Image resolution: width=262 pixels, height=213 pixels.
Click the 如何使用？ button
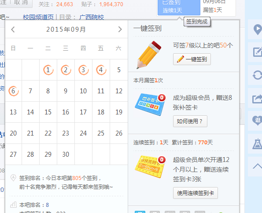click(x=190, y=121)
